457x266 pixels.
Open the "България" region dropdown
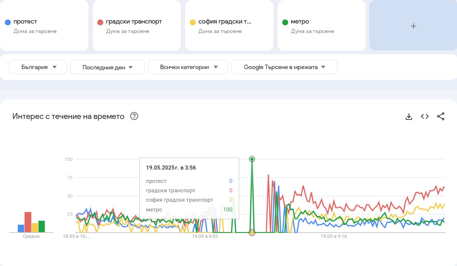click(38, 67)
